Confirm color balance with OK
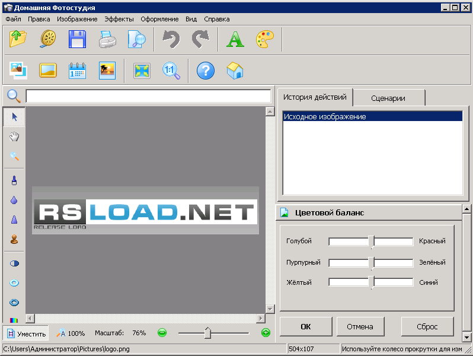 click(306, 326)
